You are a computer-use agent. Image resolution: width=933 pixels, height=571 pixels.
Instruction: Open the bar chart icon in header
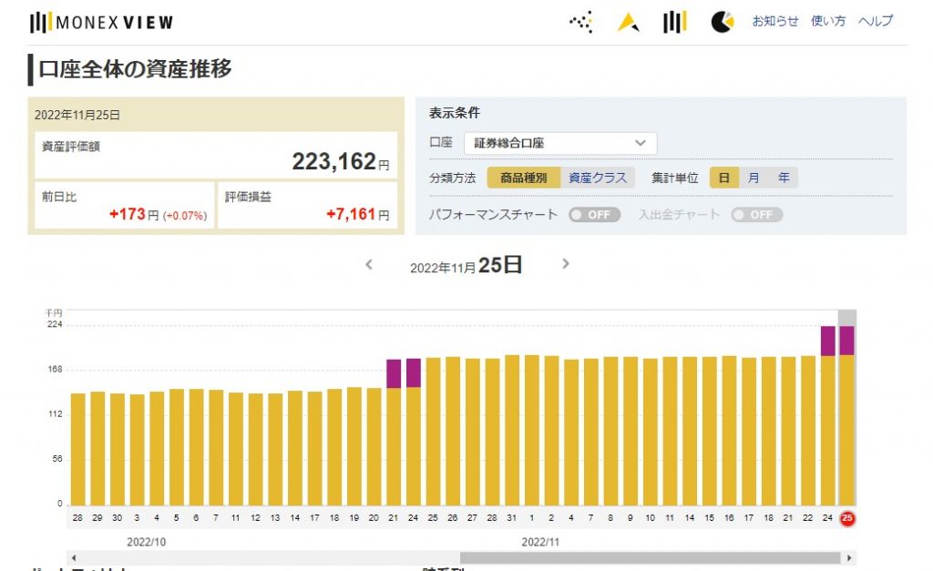pyautogui.click(x=674, y=23)
